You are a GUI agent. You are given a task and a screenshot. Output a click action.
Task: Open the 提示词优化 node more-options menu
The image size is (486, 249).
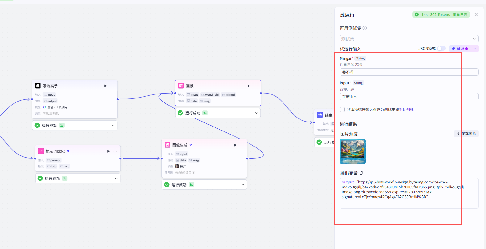click(115, 151)
